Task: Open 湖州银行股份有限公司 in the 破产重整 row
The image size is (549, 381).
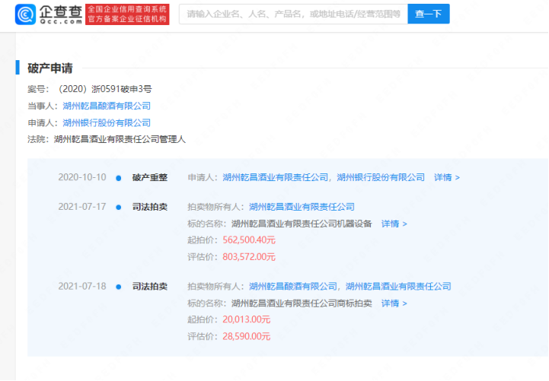Action: coord(381,177)
